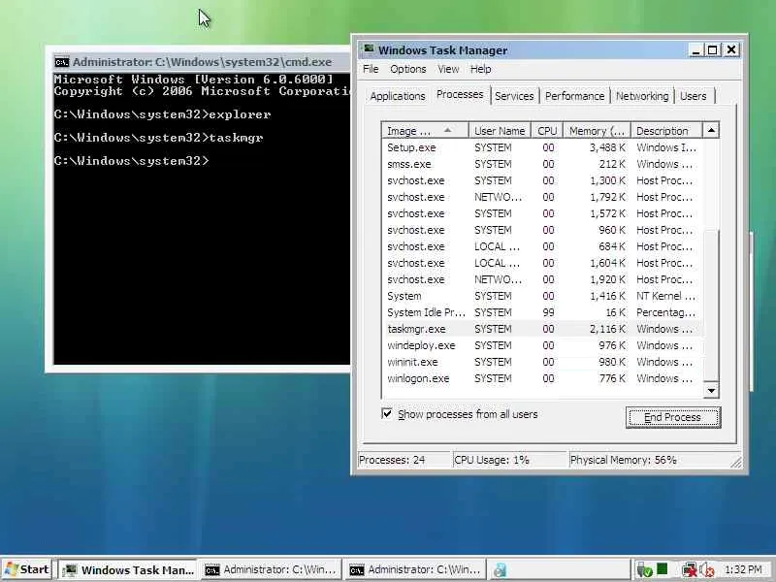Sort by User Name column header

[500, 131]
